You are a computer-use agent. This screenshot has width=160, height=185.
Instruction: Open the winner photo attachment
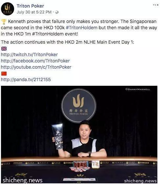point(79,134)
